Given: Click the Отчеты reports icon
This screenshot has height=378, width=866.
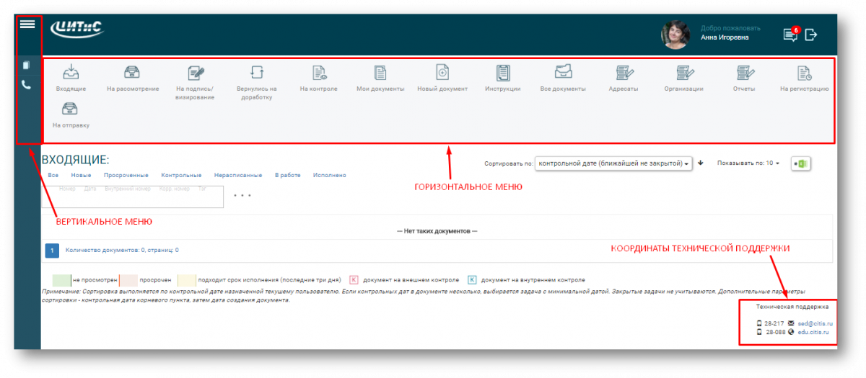Looking at the screenshot, I should [744, 73].
